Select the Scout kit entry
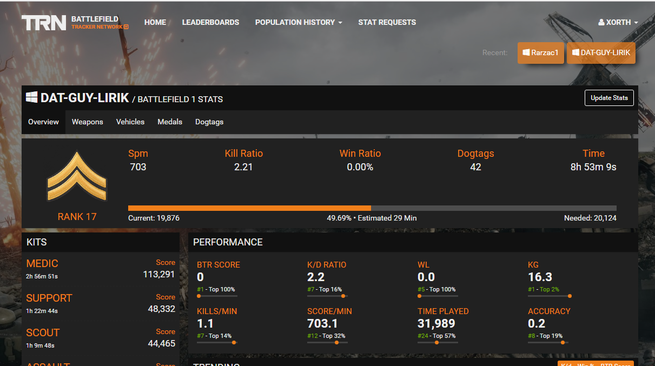This screenshot has width=655, height=366. point(101,338)
